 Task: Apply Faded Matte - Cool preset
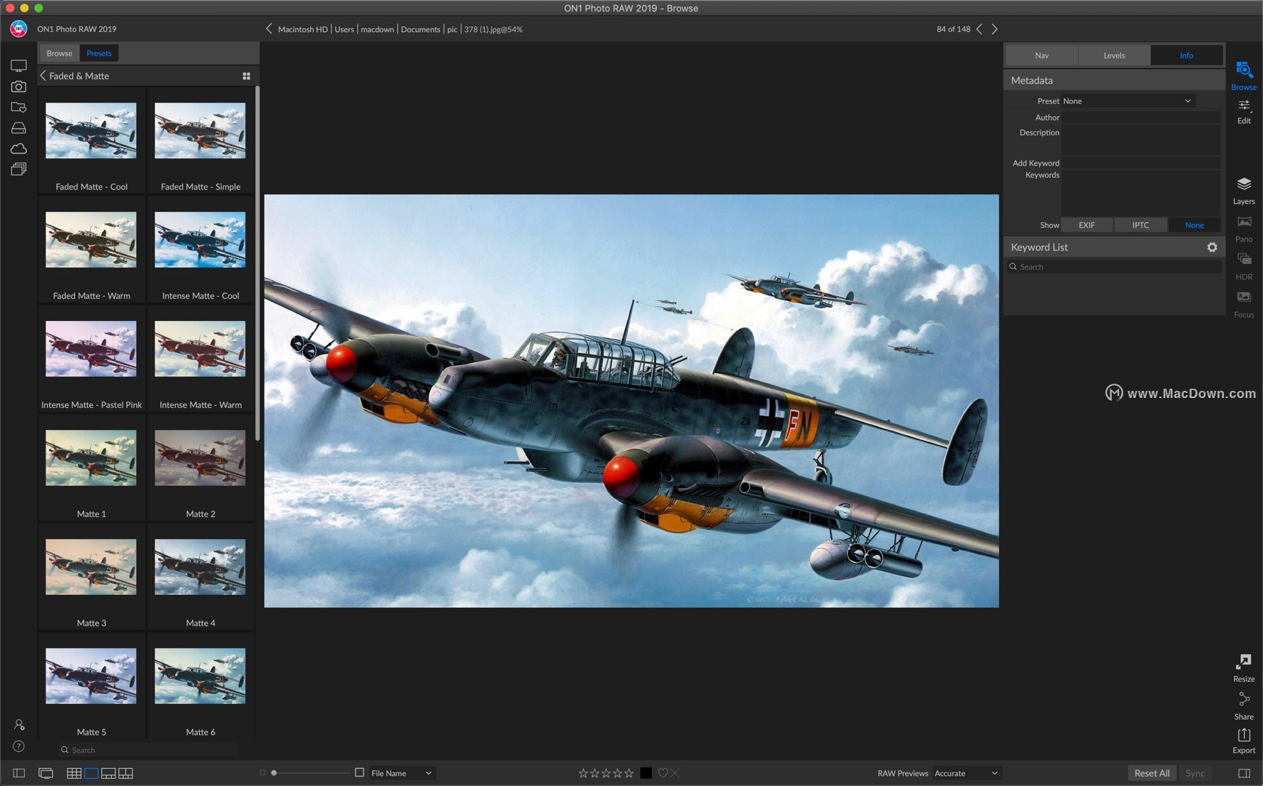[91, 141]
